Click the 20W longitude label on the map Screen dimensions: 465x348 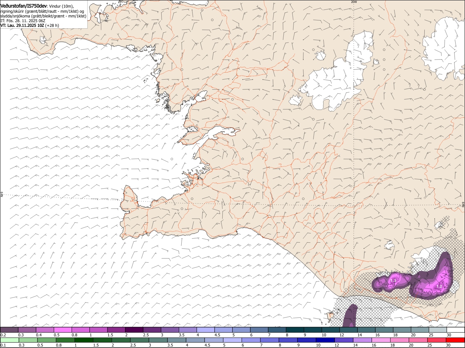point(354,2)
